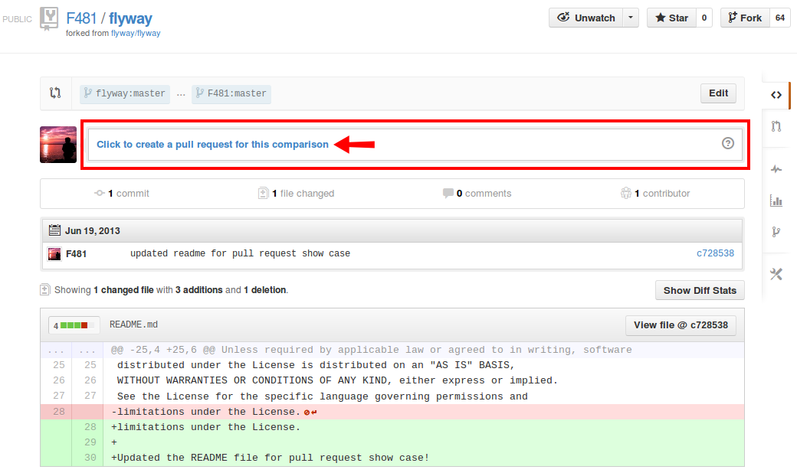The image size is (797, 473).
Task: Select the flyway:master base branch
Action: tap(124, 94)
